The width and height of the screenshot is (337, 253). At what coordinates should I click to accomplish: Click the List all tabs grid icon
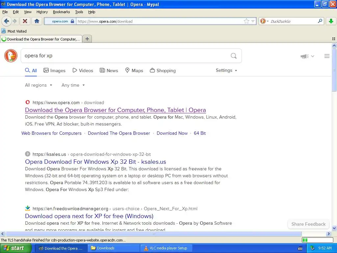[x=334, y=39]
